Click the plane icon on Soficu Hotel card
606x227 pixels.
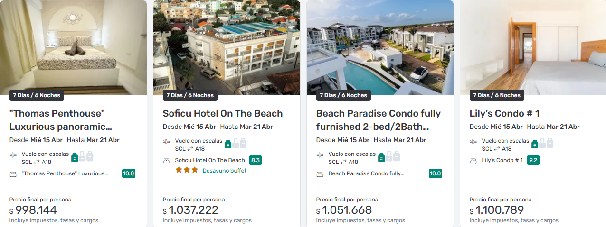click(x=166, y=142)
